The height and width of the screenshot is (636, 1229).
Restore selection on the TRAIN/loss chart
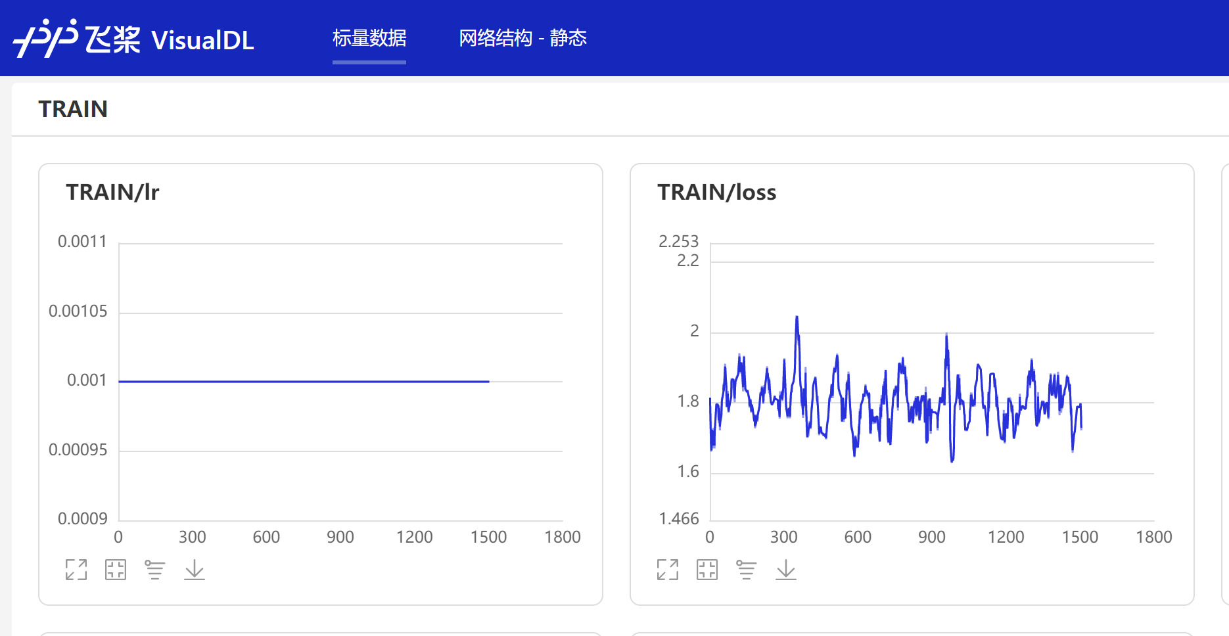click(x=707, y=570)
